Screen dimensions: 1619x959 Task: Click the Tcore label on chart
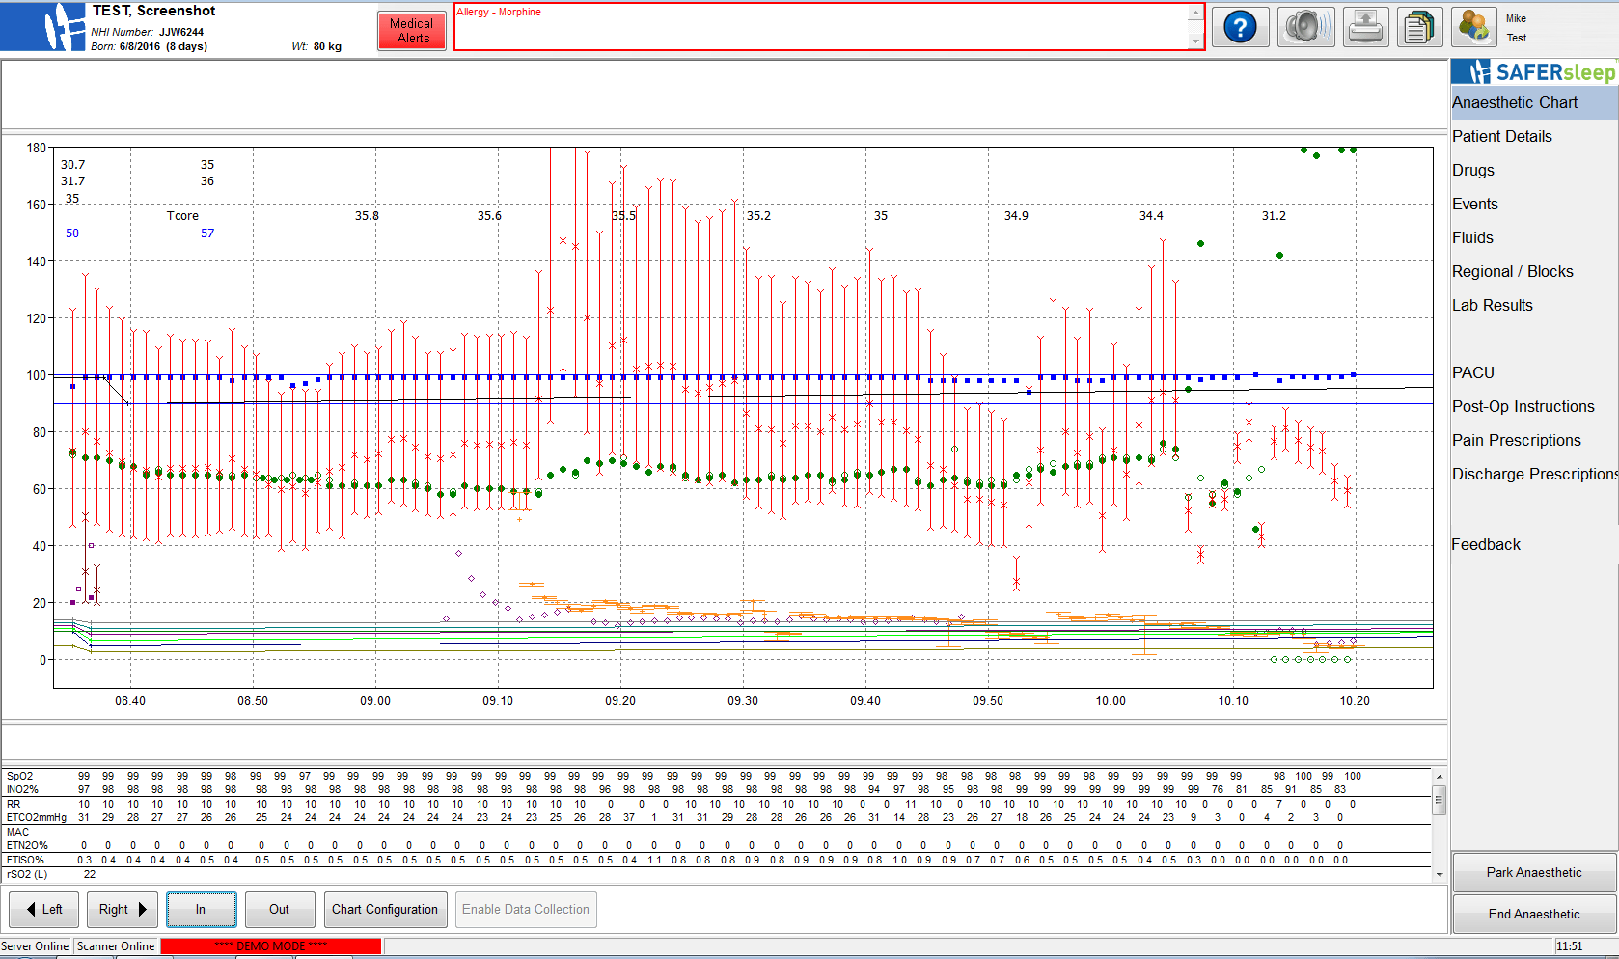[x=182, y=216]
